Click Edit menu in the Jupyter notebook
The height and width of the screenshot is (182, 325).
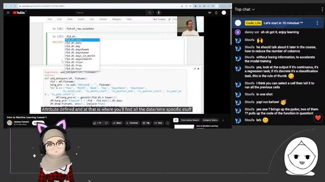59,19
